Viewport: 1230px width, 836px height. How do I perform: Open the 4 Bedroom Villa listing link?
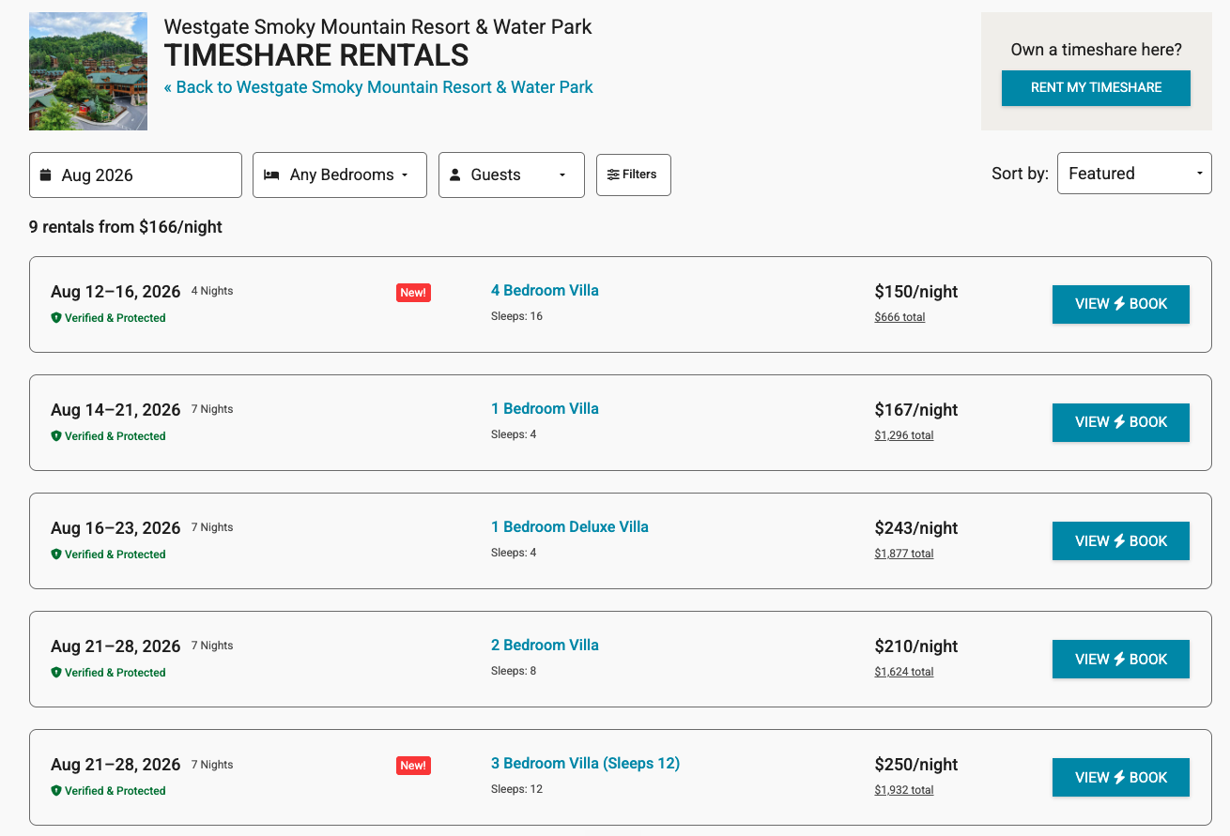point(545,291)
